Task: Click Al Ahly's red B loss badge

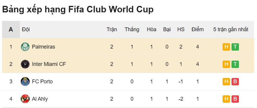Action: tap(235, 99)
